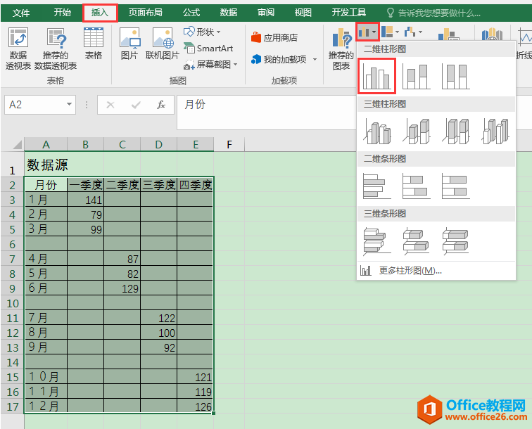Select column F header
Screen dimensions: 532x429
[x=229, y=144]
